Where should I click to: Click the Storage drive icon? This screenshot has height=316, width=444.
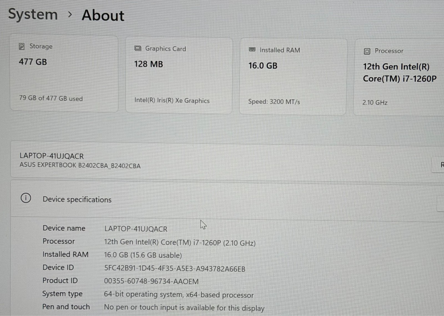click(x=22, y=46)
